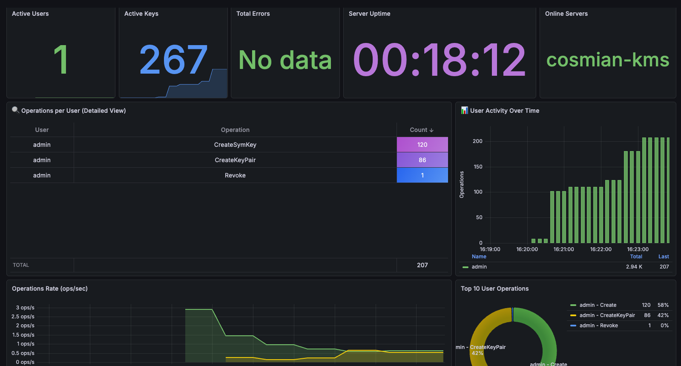
Task: Open the Active Users panel title menu
Action: [30, 14]
